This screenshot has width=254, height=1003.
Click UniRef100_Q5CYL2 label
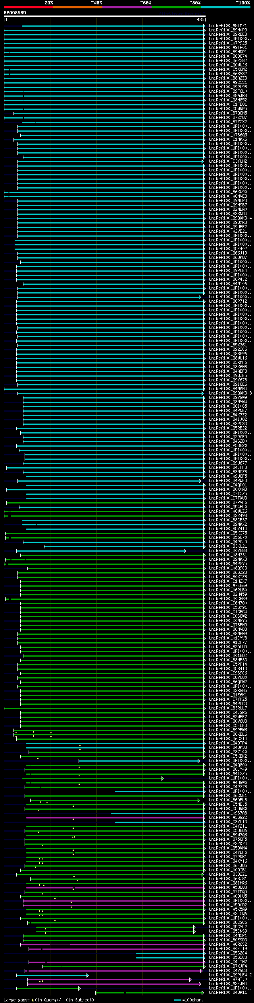click(228, 927)
